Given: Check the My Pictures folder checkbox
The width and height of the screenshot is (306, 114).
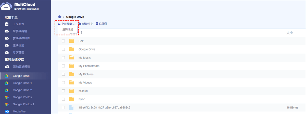Looking at the screenshot, I should [63, 74].
